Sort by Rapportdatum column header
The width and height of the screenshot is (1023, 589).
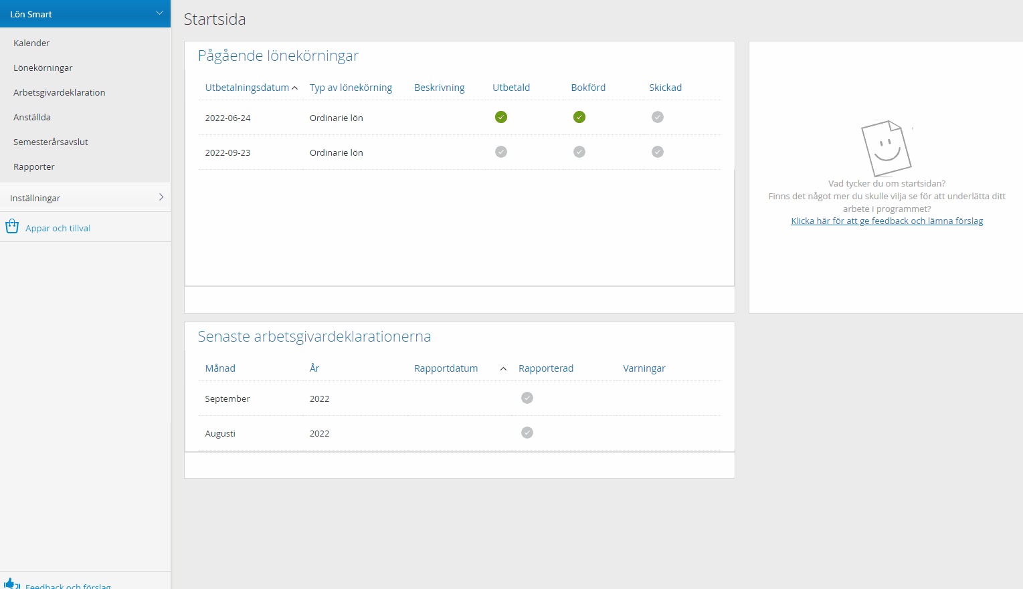coord(446,368)
